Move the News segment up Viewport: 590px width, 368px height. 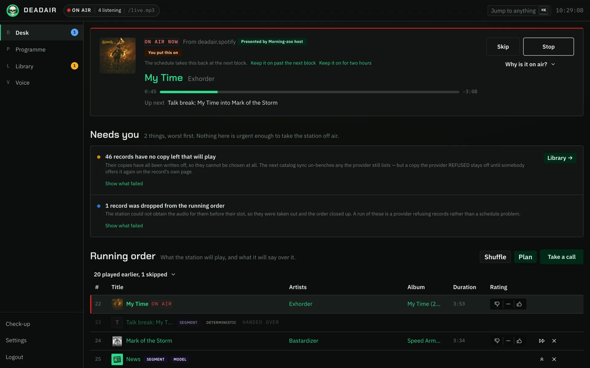pos(542,359)
